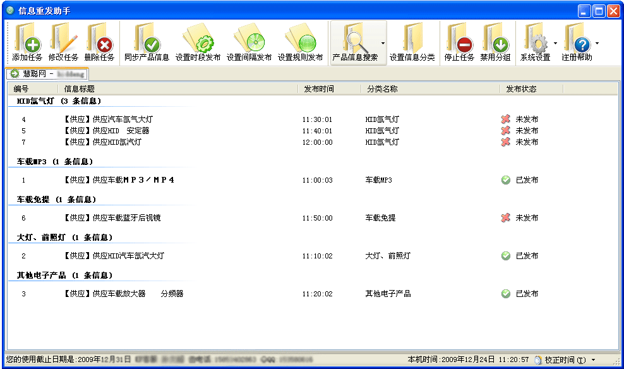Click the 停止任务 stop task icon
624x369 pixels.
coord(459,42)
